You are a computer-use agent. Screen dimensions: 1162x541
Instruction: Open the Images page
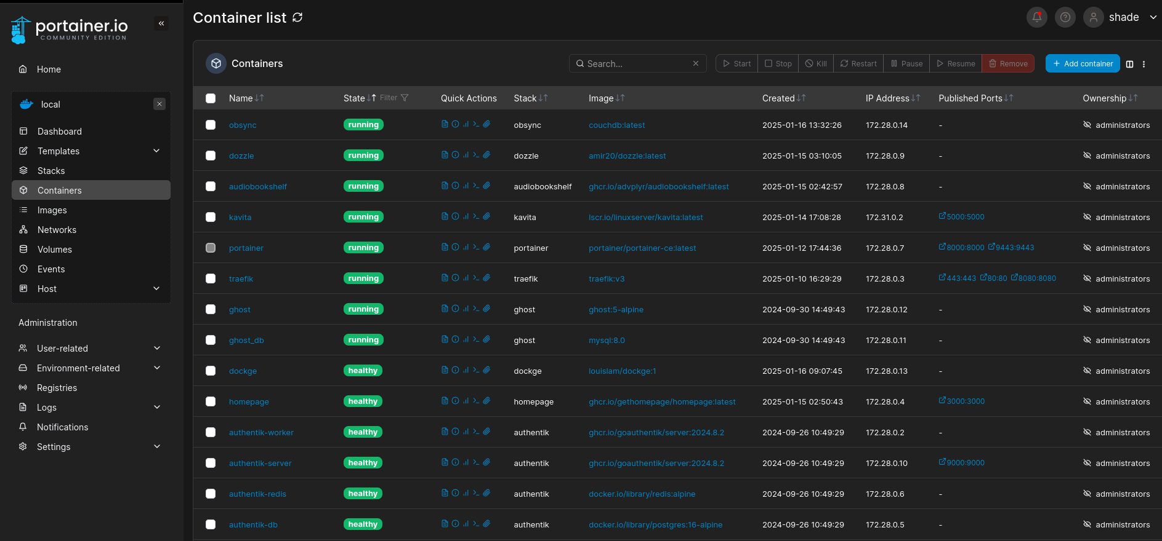(91, 210)
